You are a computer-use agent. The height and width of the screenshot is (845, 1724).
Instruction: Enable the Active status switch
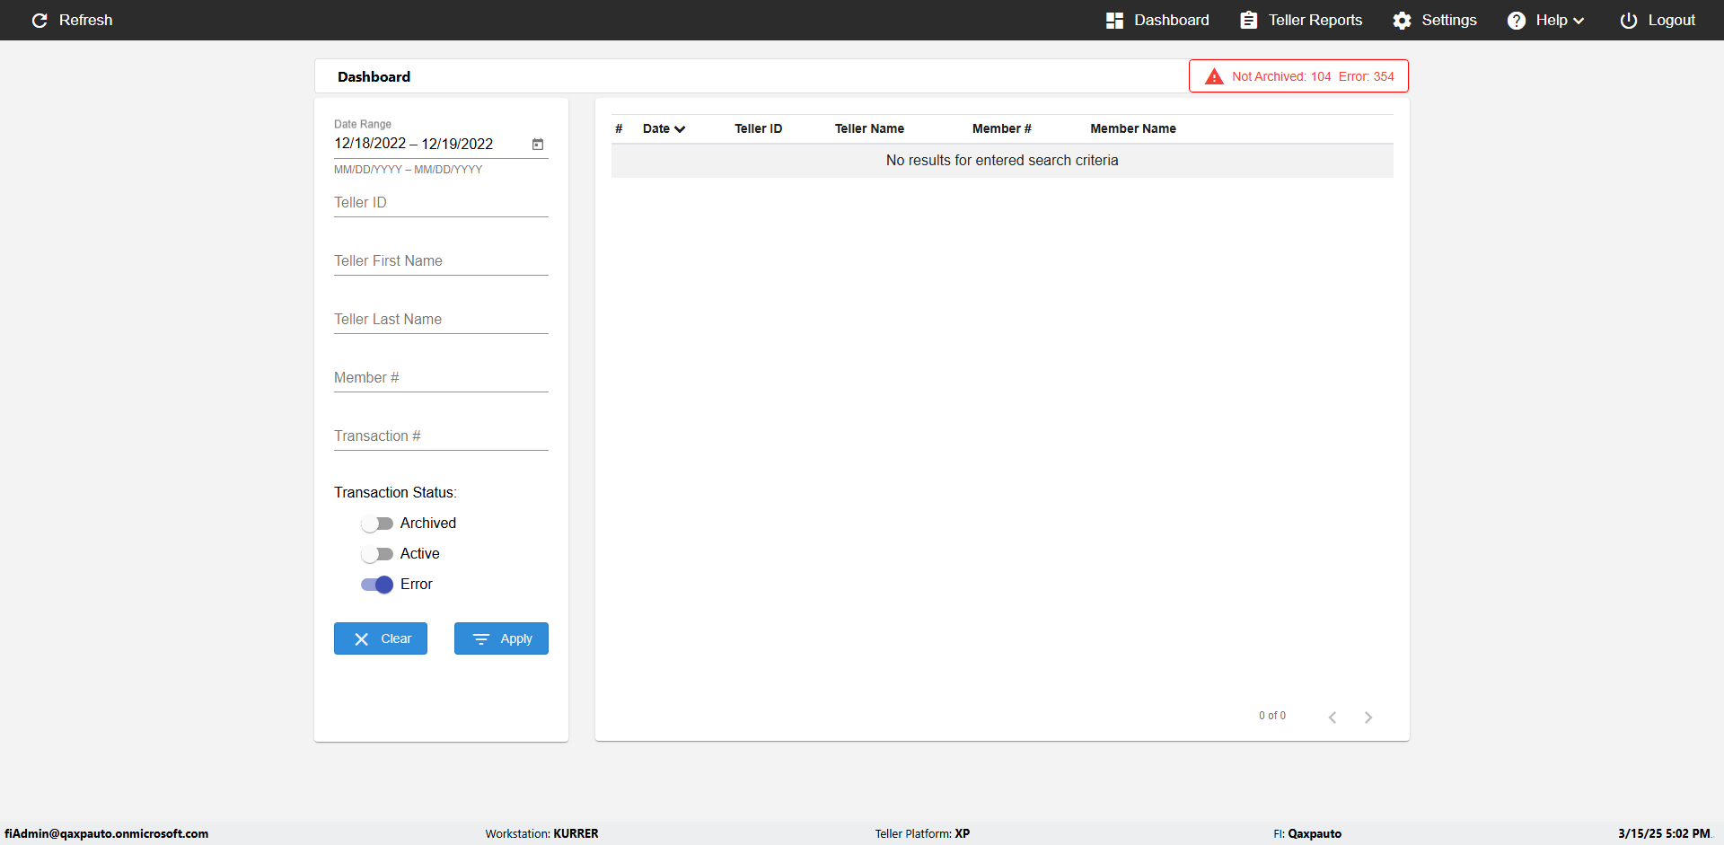click(377, 554)
